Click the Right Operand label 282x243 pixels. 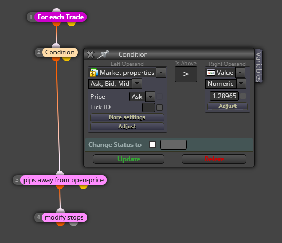tap(227, 64)
